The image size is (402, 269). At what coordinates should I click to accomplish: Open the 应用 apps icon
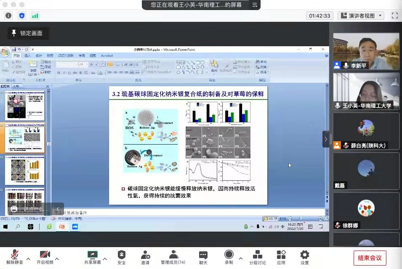pos(281,255)
